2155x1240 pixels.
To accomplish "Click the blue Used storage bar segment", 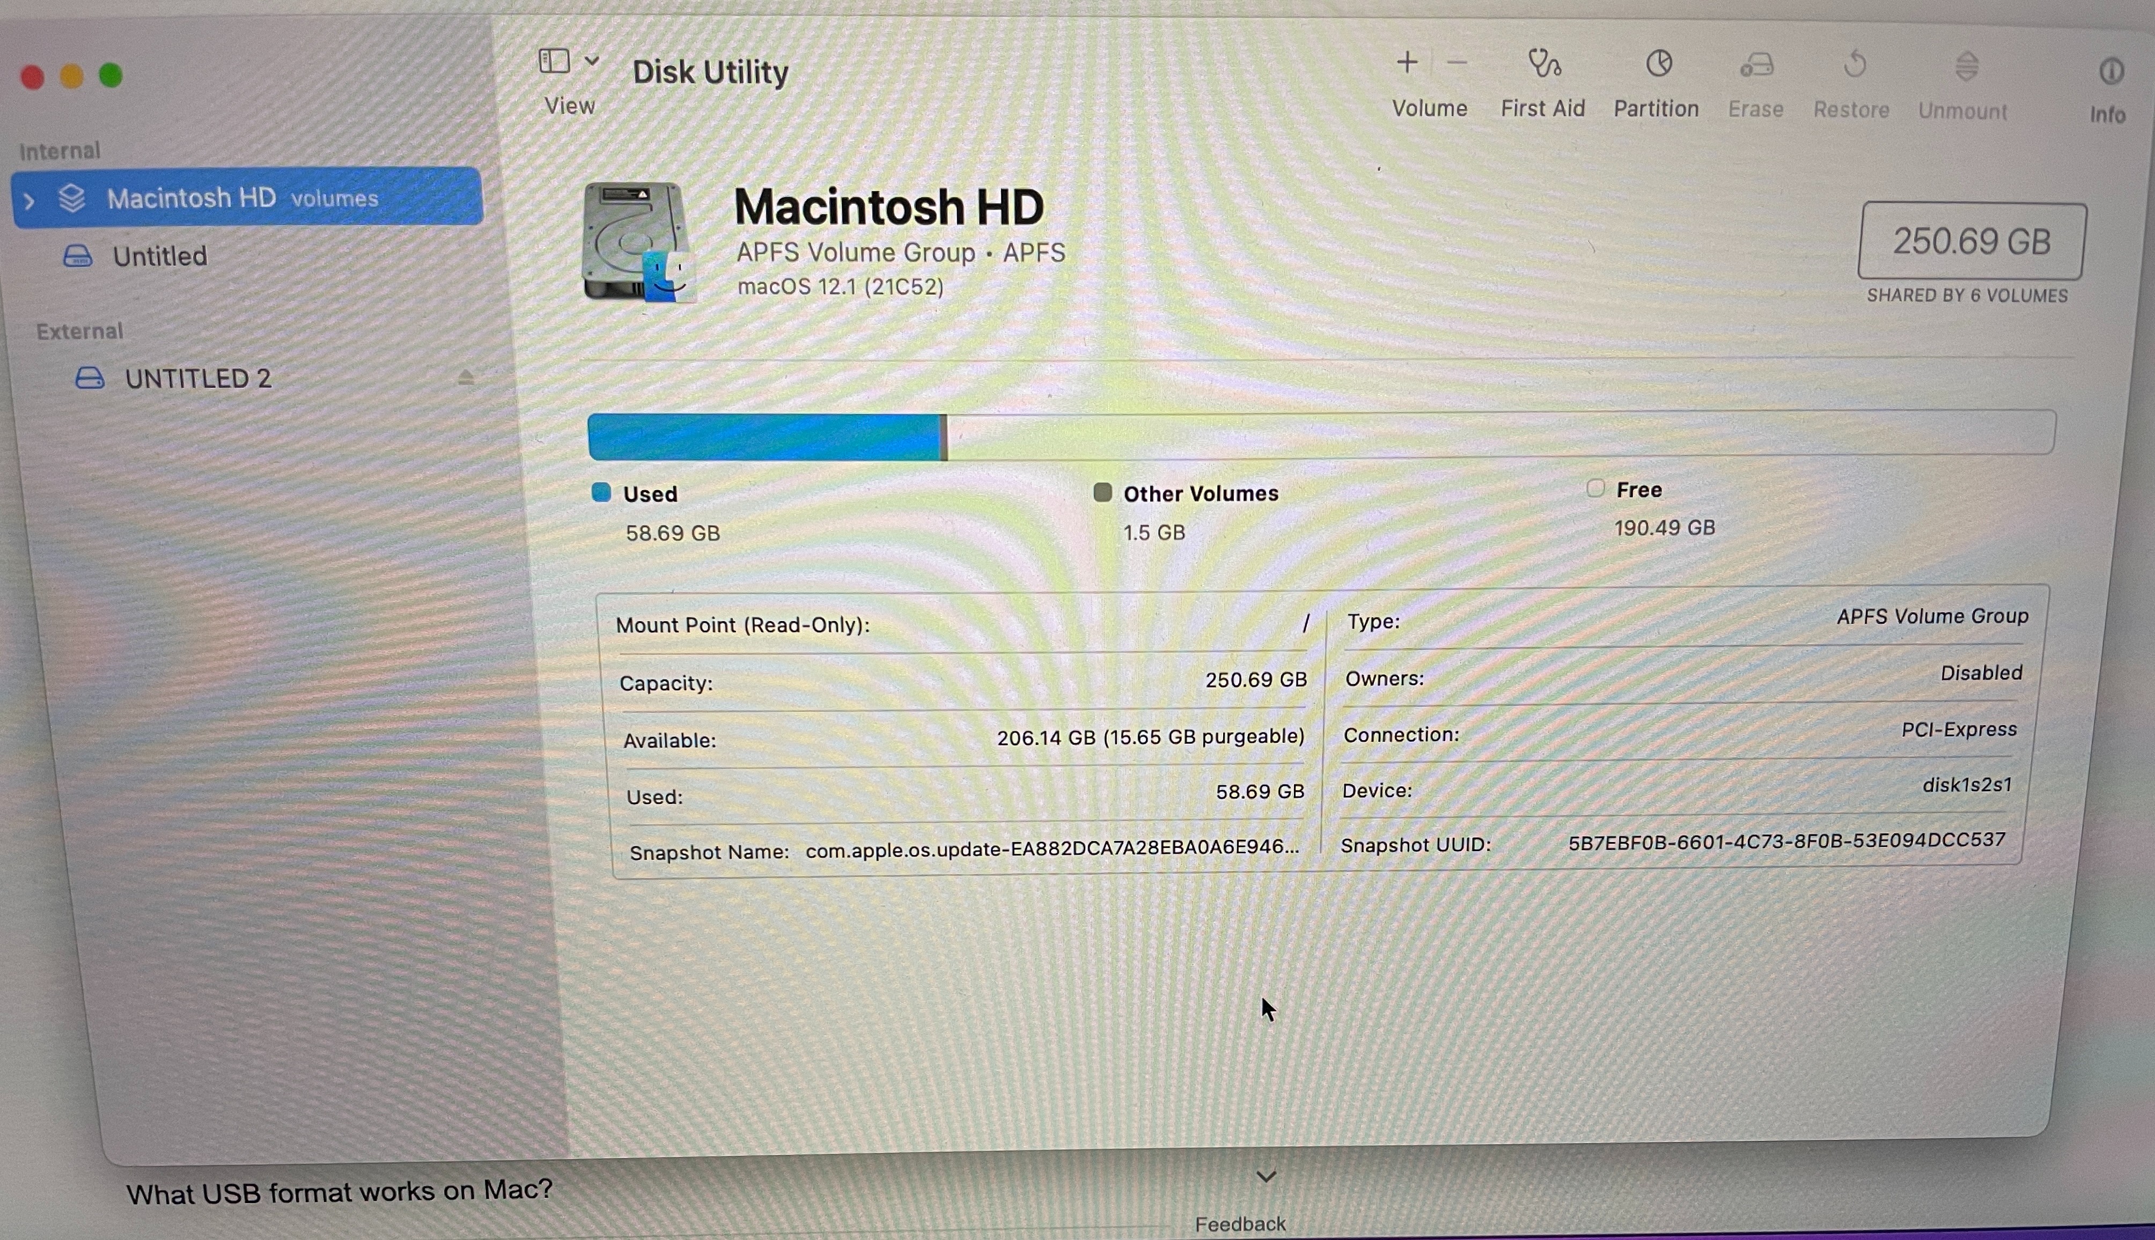I will point(765,438).
